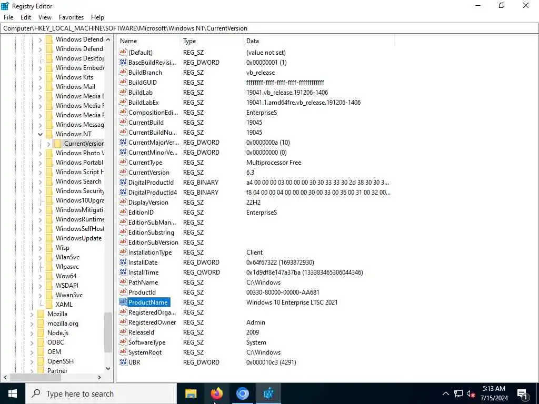This screenshot has height=404, width=539.
Task: Click the muted volume tray icon
Action: point(471,393)
